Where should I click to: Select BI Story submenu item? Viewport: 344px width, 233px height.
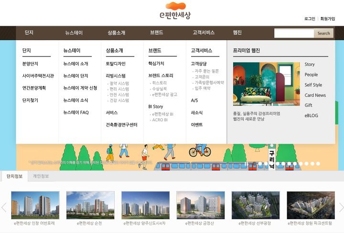[156, 106]
